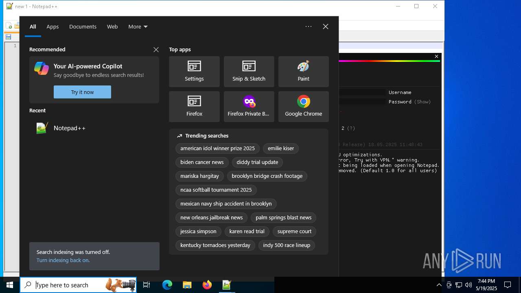Screen dimensions: 521x293
Task: Open the notification center
Action: (x=508, y=285)
